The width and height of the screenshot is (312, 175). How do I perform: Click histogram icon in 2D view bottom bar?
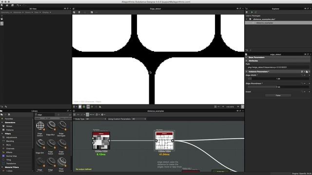(100, 107)
